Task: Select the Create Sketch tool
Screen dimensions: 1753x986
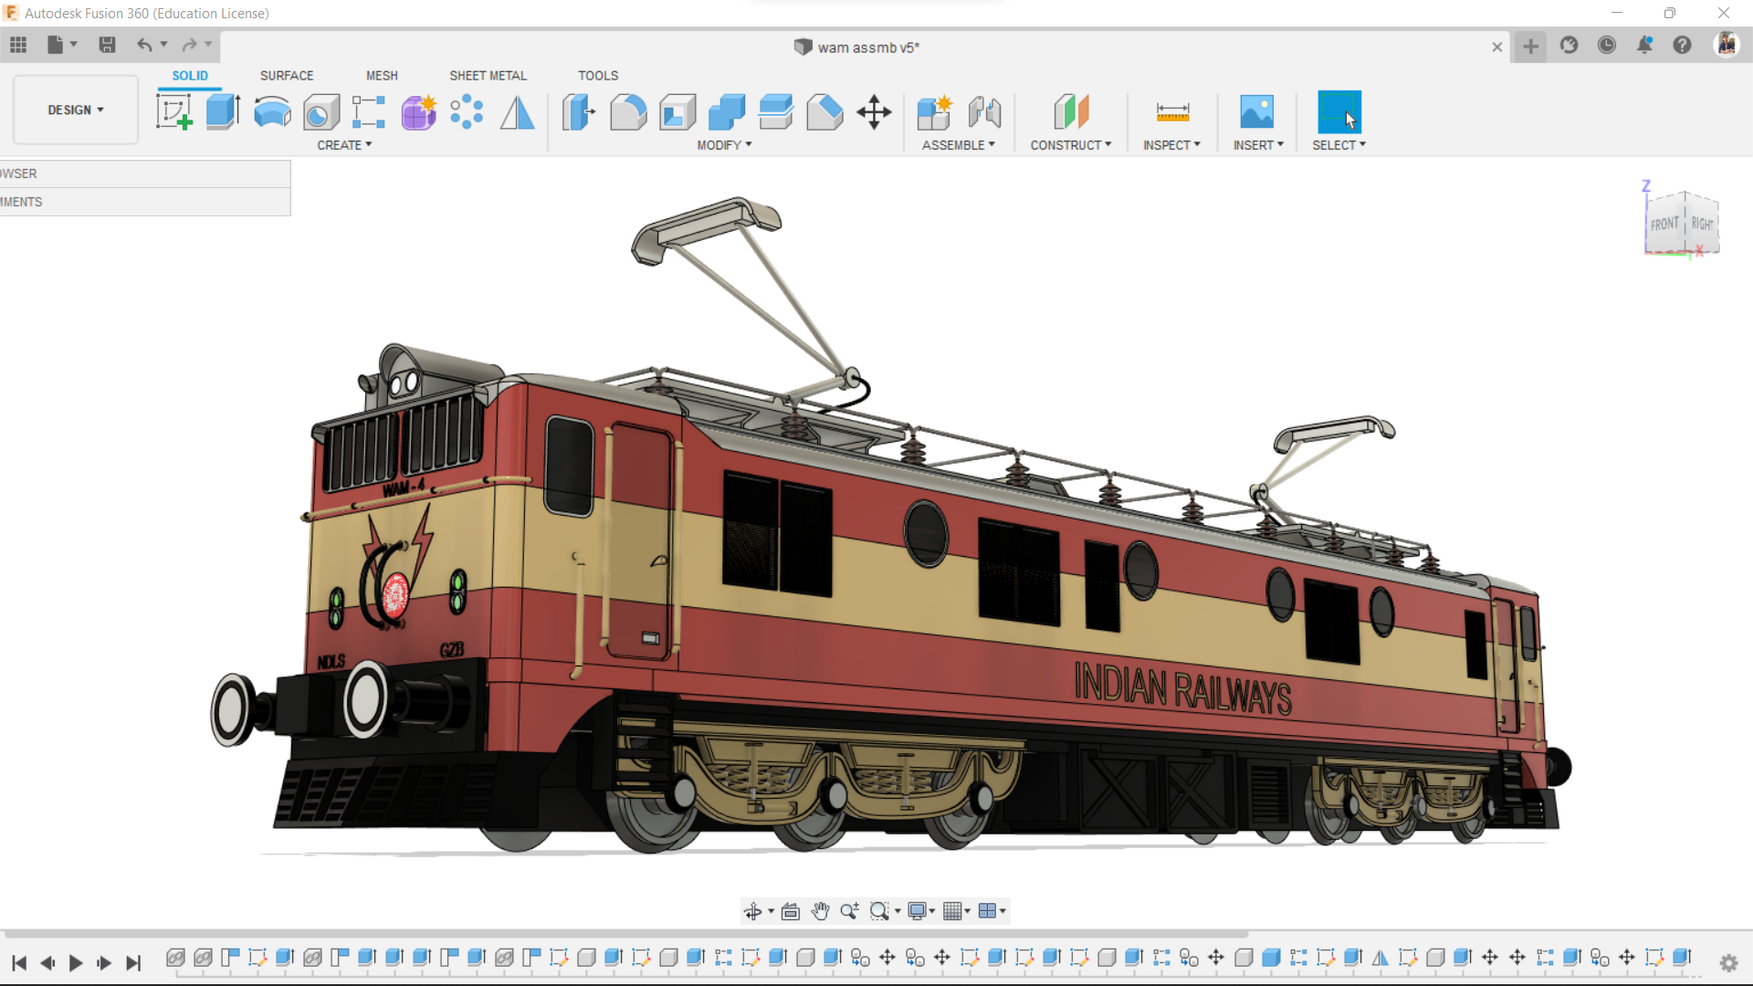Action: coord(174,112)
